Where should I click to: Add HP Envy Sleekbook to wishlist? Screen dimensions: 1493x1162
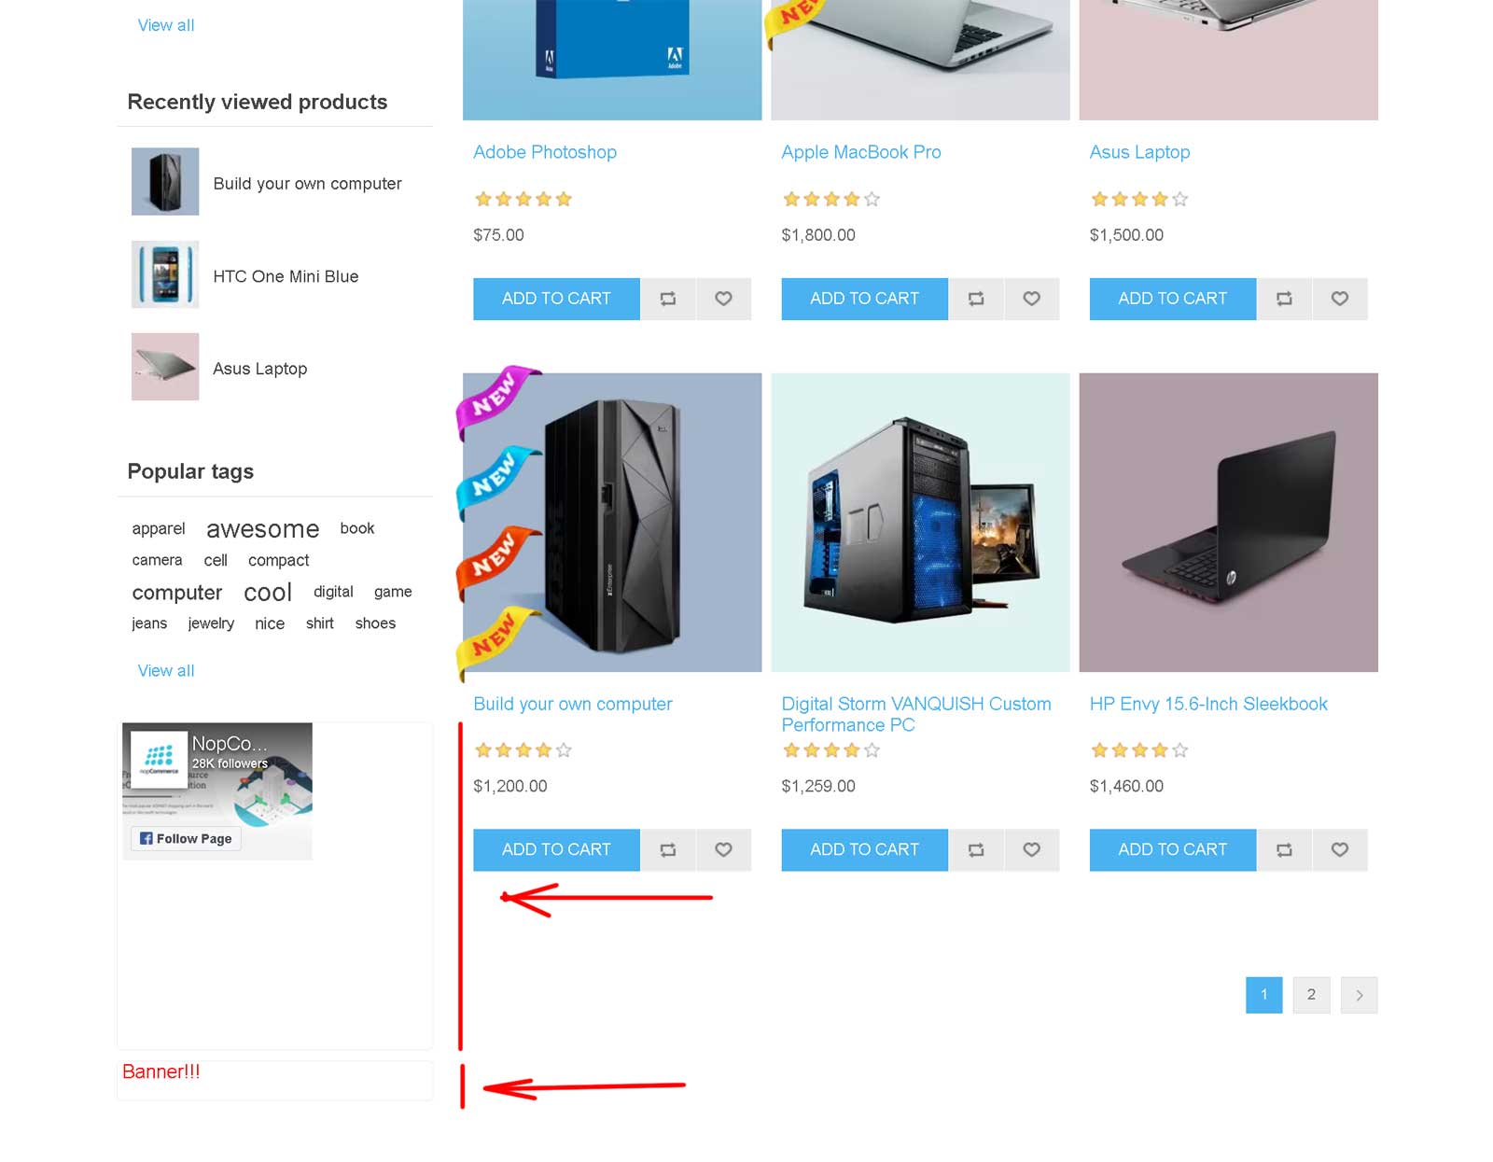click(x=1339, y=850)
